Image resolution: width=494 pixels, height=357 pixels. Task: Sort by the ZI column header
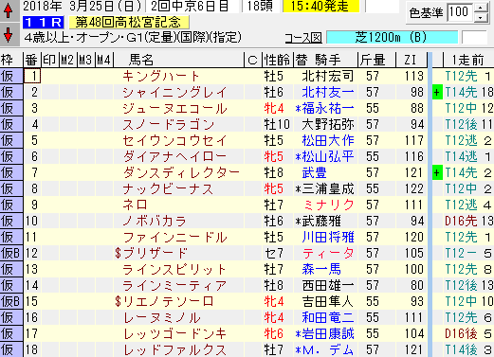click(411, 60)
